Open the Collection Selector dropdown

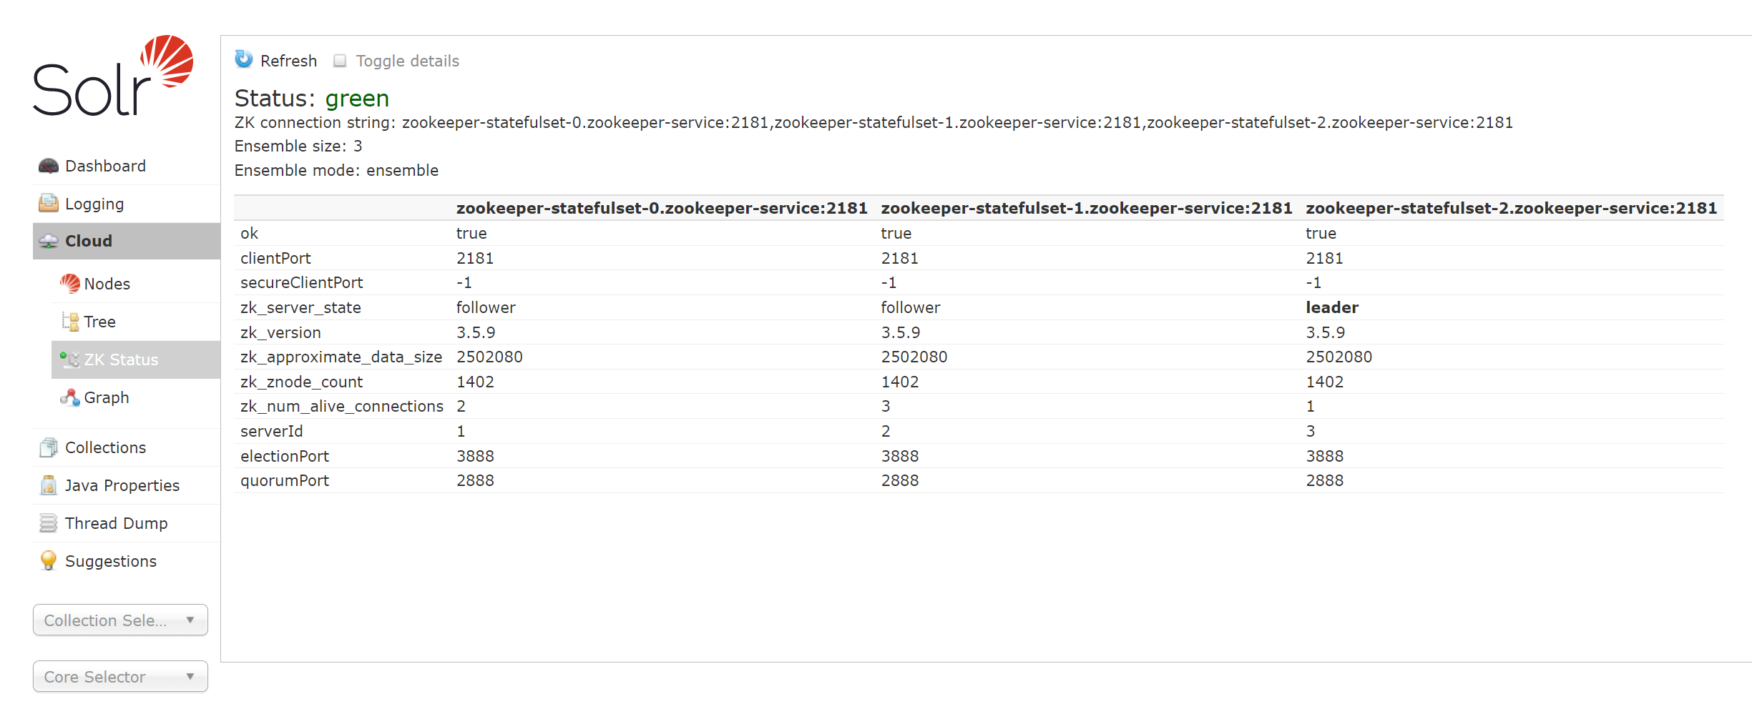point(119,620)
